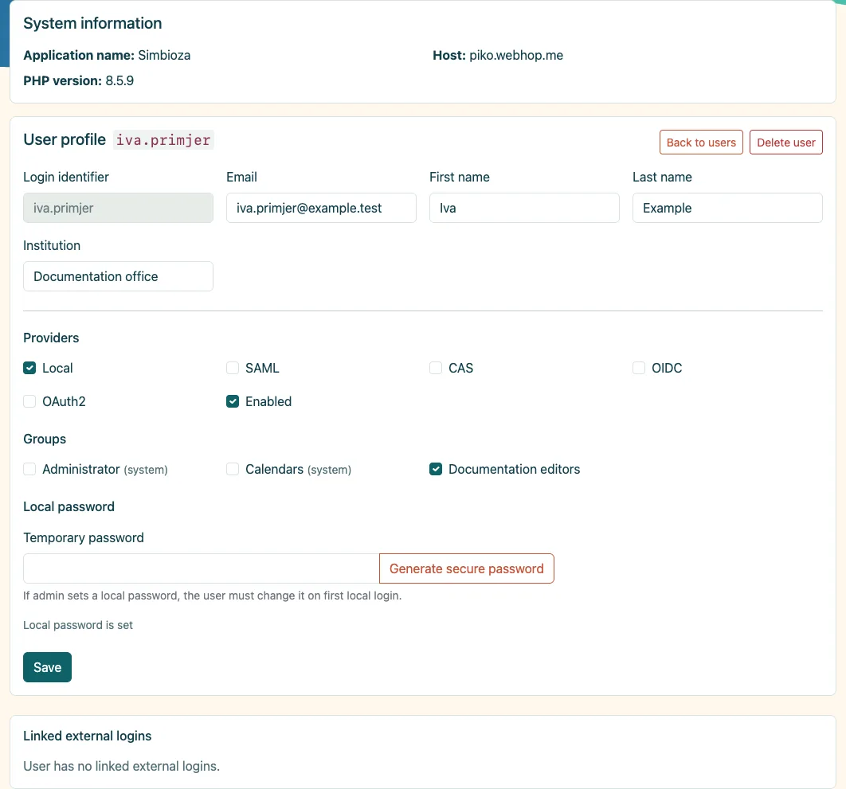Enable the SAML provider checkbox

(233, 368)
